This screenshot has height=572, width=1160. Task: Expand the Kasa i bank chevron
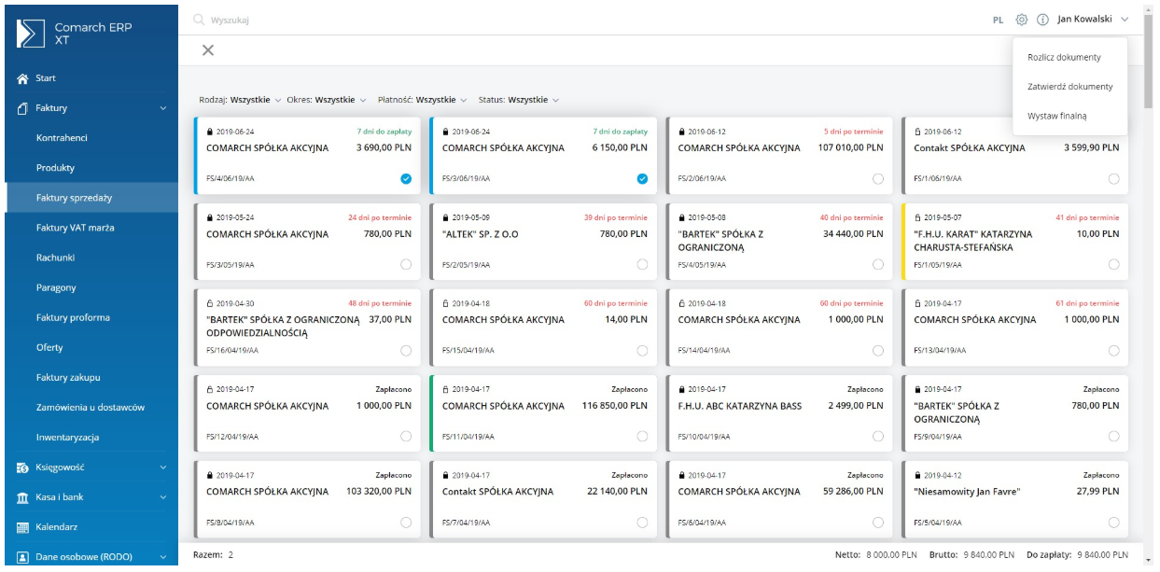[163, 497]
